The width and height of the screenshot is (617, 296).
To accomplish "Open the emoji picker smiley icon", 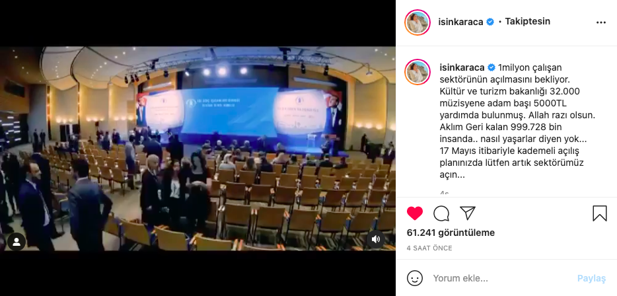I will pyautogui.click(x=415, y=278).
